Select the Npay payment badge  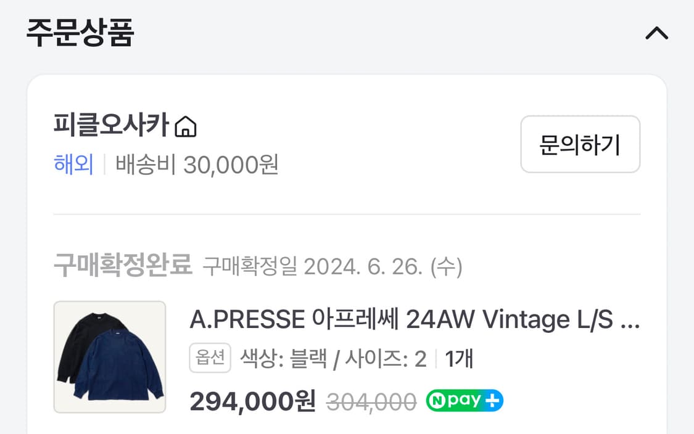[x=463, y=400]
